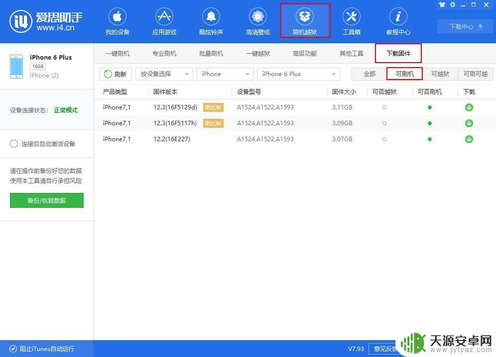Select row with firmware 12.3(16F5117h)
Image resolution: width=496 pixels, height=357 pixels.
295,123
